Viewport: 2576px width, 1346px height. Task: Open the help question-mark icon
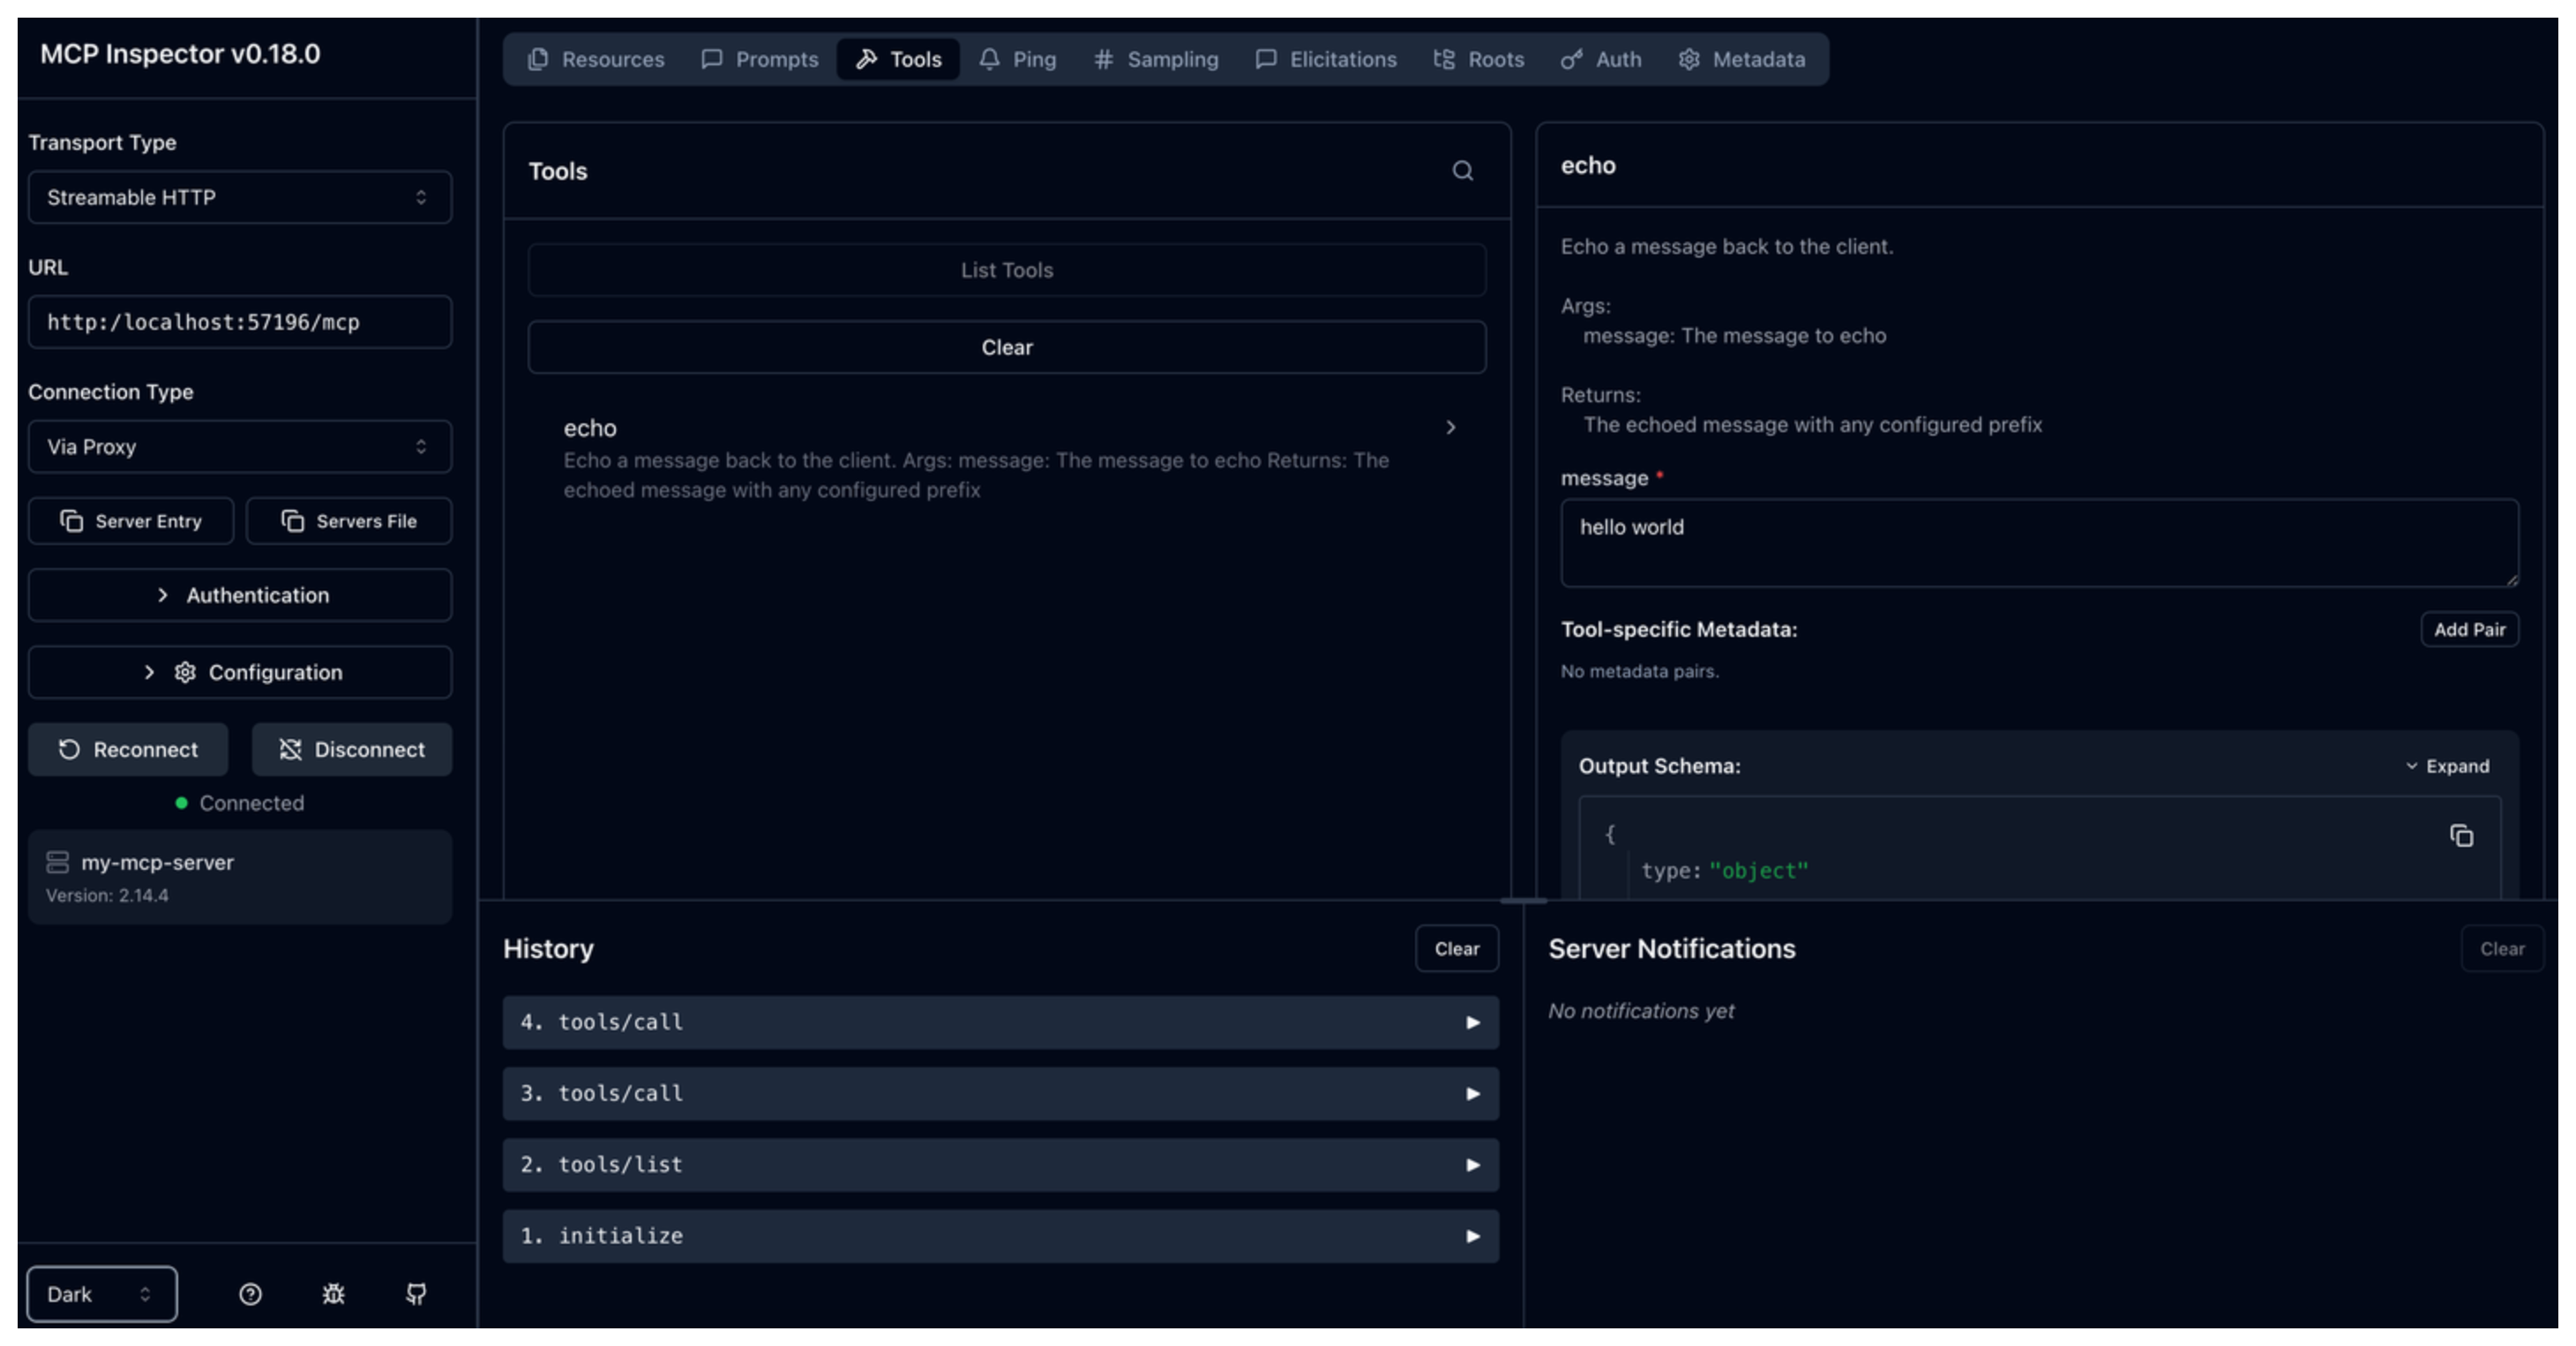250,1294
